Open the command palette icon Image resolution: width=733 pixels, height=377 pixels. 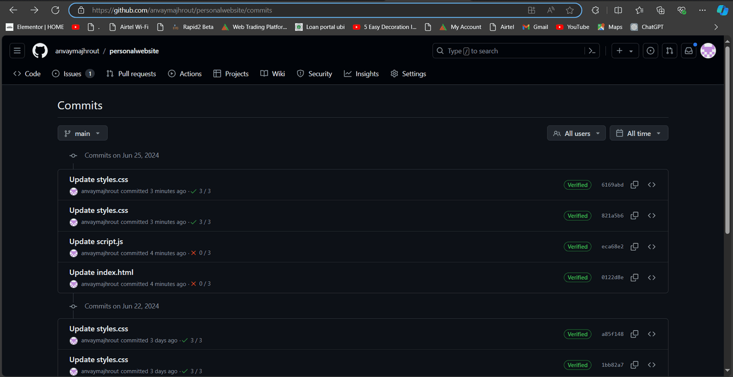[x=592, y=51]
